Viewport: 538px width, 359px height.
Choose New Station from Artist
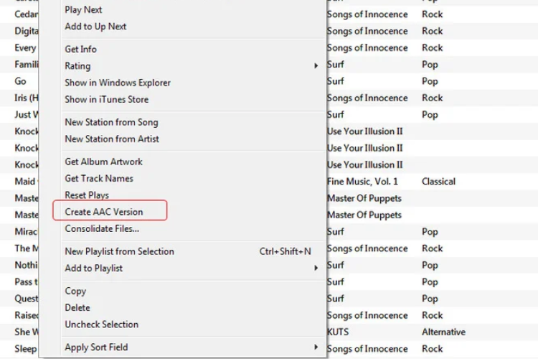(112, 139)
